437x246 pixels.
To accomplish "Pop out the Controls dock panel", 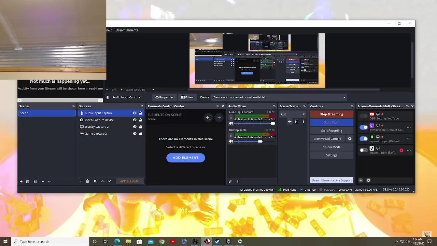I will coord(352,106).
